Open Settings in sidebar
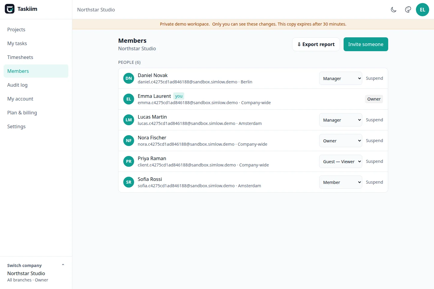Viewport: 434px width, 289px height. [36, 126]
